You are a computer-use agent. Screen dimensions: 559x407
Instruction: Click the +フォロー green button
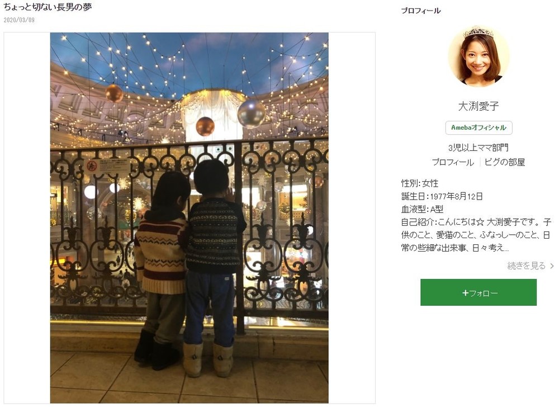point(478,292)
